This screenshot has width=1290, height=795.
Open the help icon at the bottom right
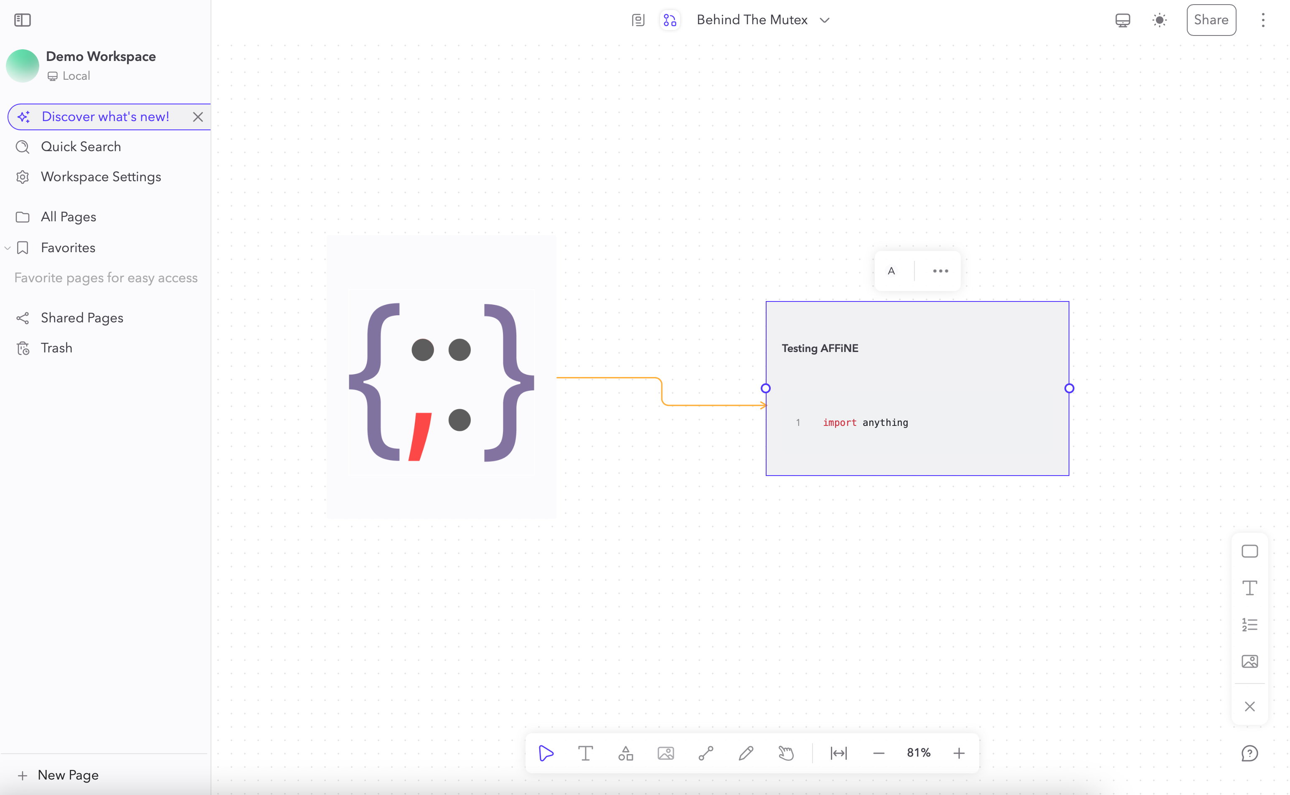coord(1249,753)
